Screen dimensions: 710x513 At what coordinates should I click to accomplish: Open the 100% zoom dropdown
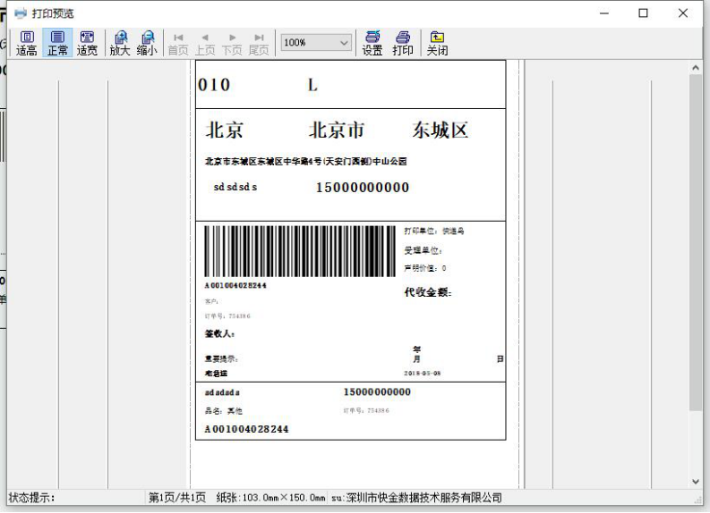tap(316, 43)
